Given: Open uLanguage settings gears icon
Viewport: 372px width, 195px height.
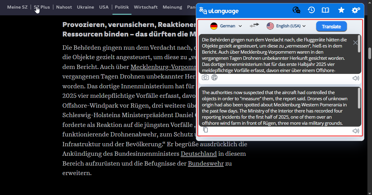Looking at the screenshot, I should tap(356, 10).
